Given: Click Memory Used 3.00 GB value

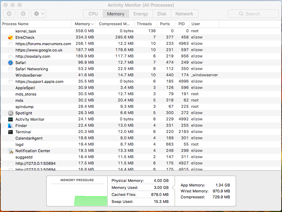Looking at the screenshot, I should pyautogui.click(x=161, y=188).
